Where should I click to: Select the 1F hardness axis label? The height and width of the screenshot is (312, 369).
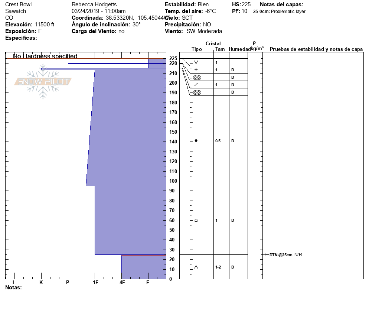95,282
